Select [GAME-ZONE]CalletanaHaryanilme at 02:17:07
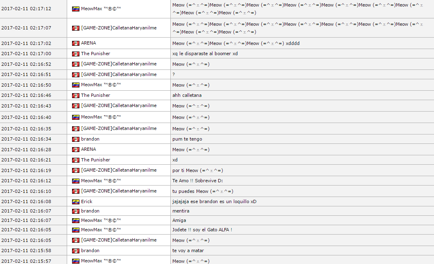This screenshot has width=434, height=264. [119, 28]
